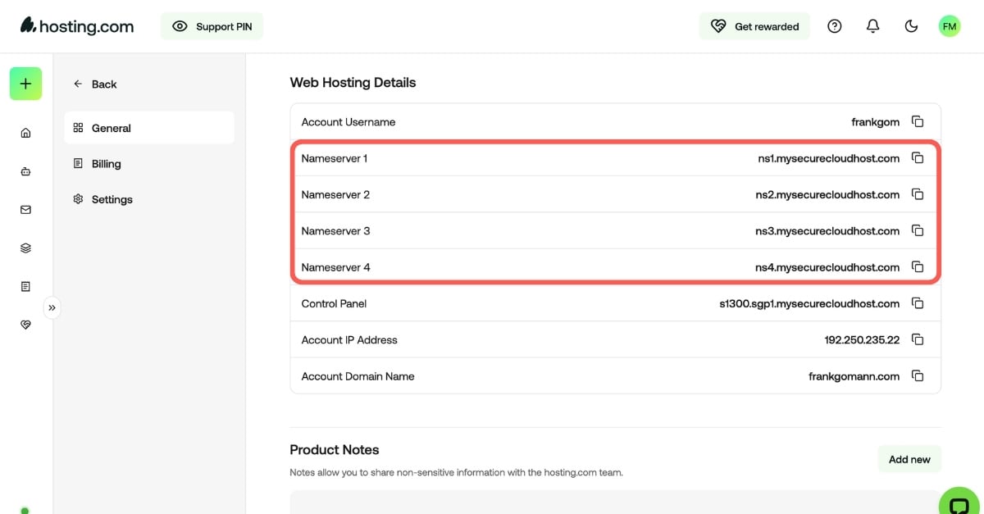
Task: Click the frankgom username value
Action: (875, 122)
